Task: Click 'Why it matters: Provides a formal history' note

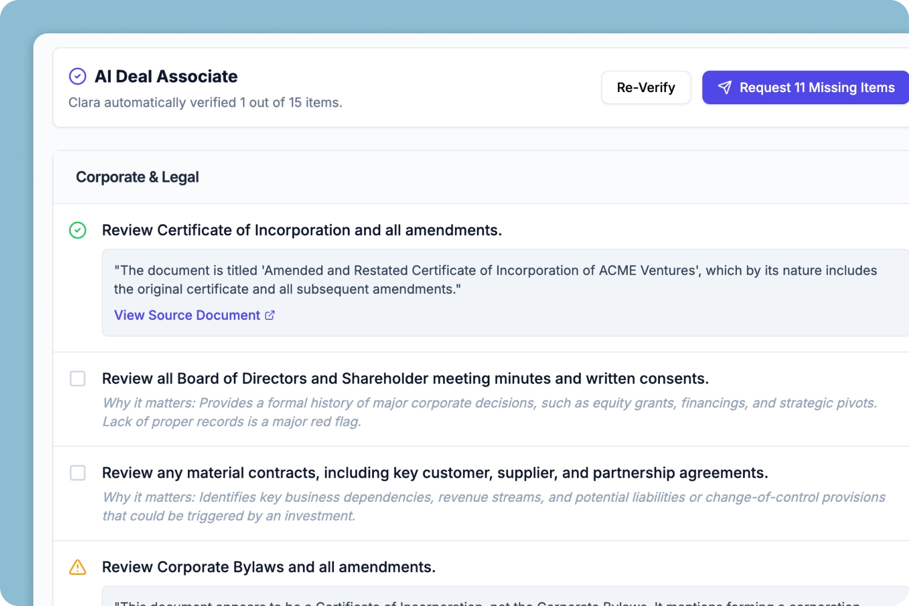Action: click(x=490, y=412)
